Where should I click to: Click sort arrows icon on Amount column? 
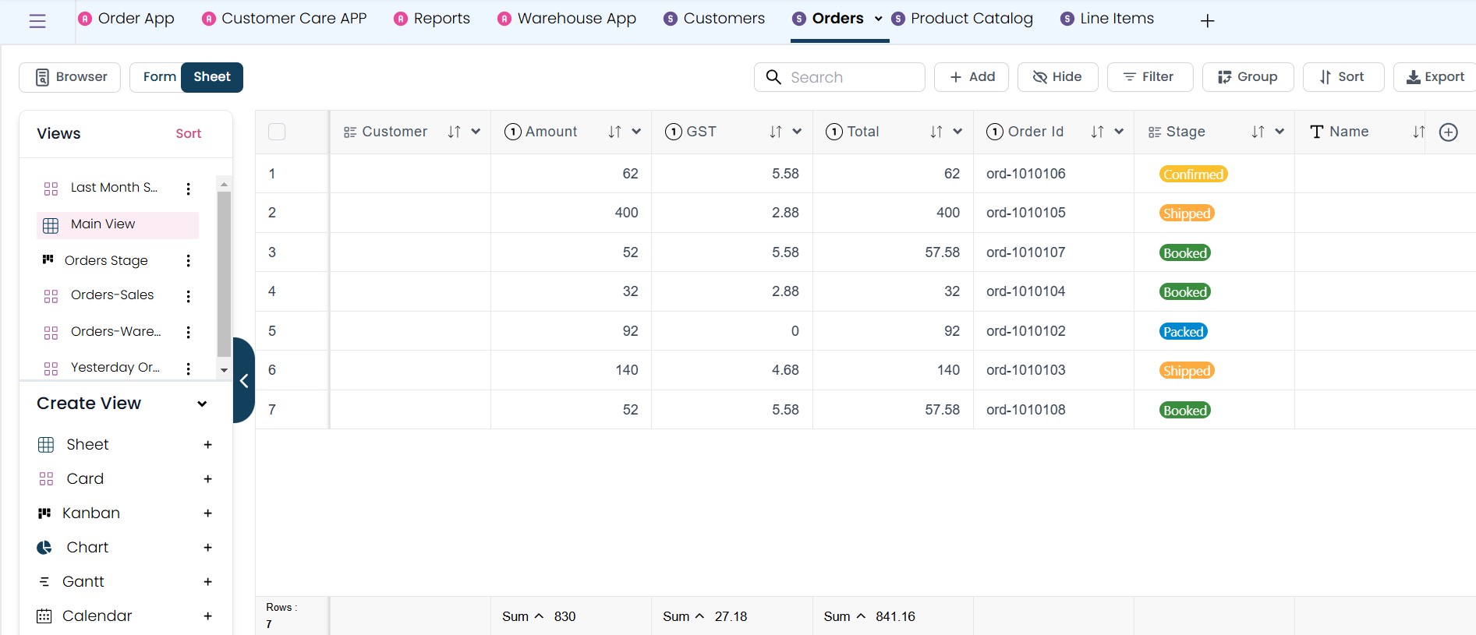pyautogui.click(x=614, y=132)
